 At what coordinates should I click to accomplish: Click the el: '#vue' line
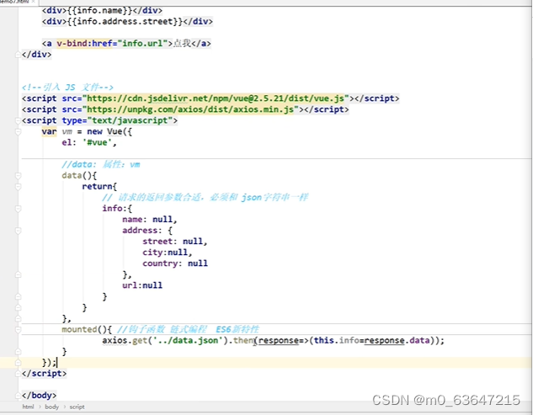pos(89,143)
